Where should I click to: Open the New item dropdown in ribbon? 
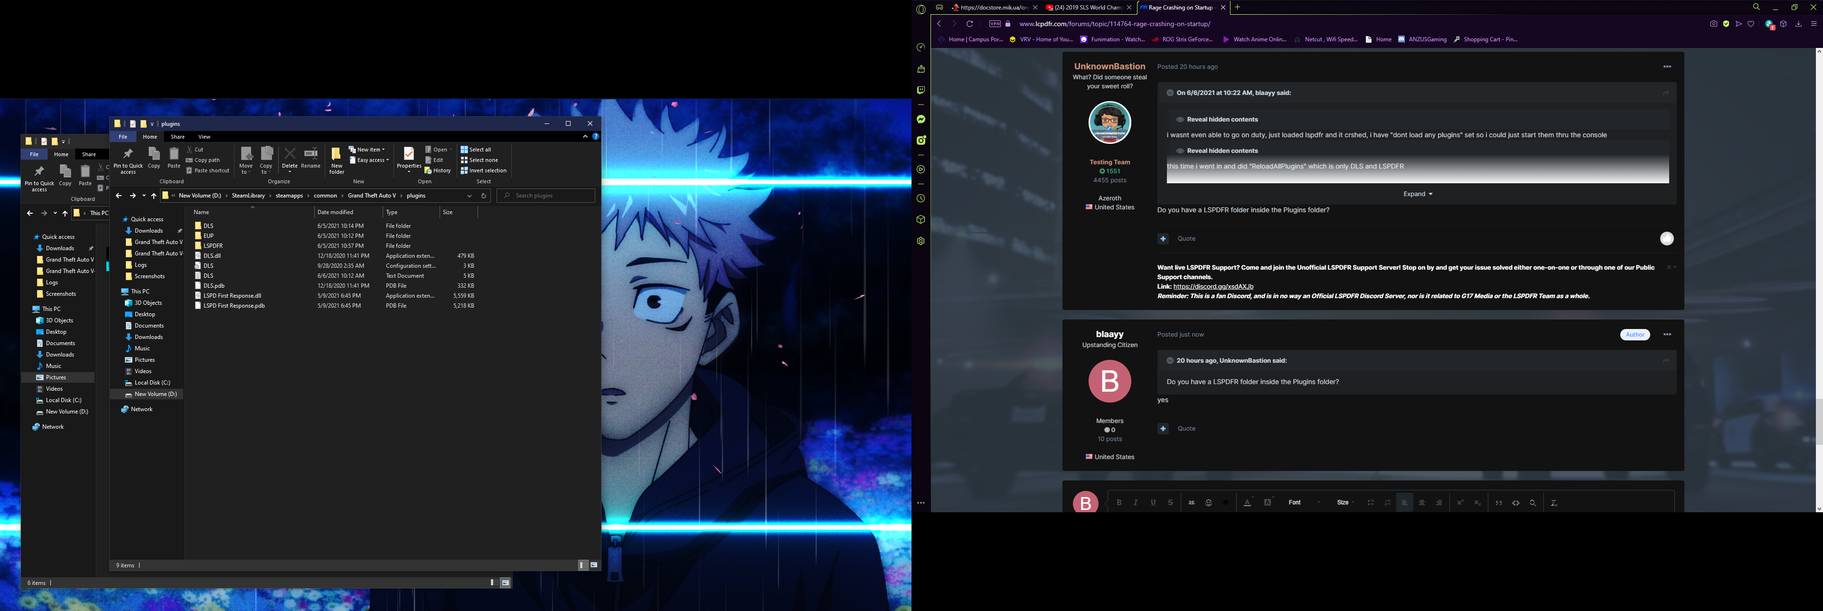369,150
